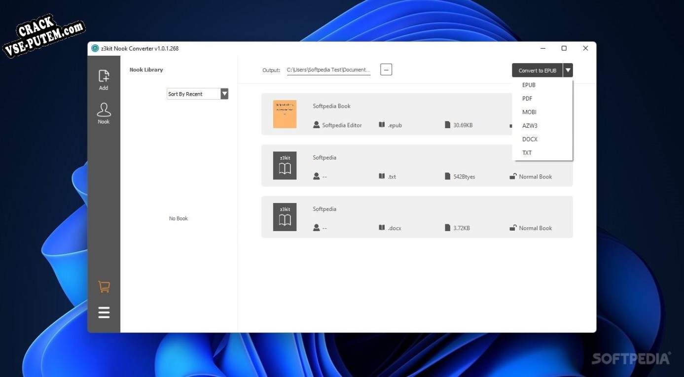The height and width of the screenshot is (377, 684).
Task: Click the unlock icon in the .docx row
Action: pyautogui.click(x=513, y=227)
